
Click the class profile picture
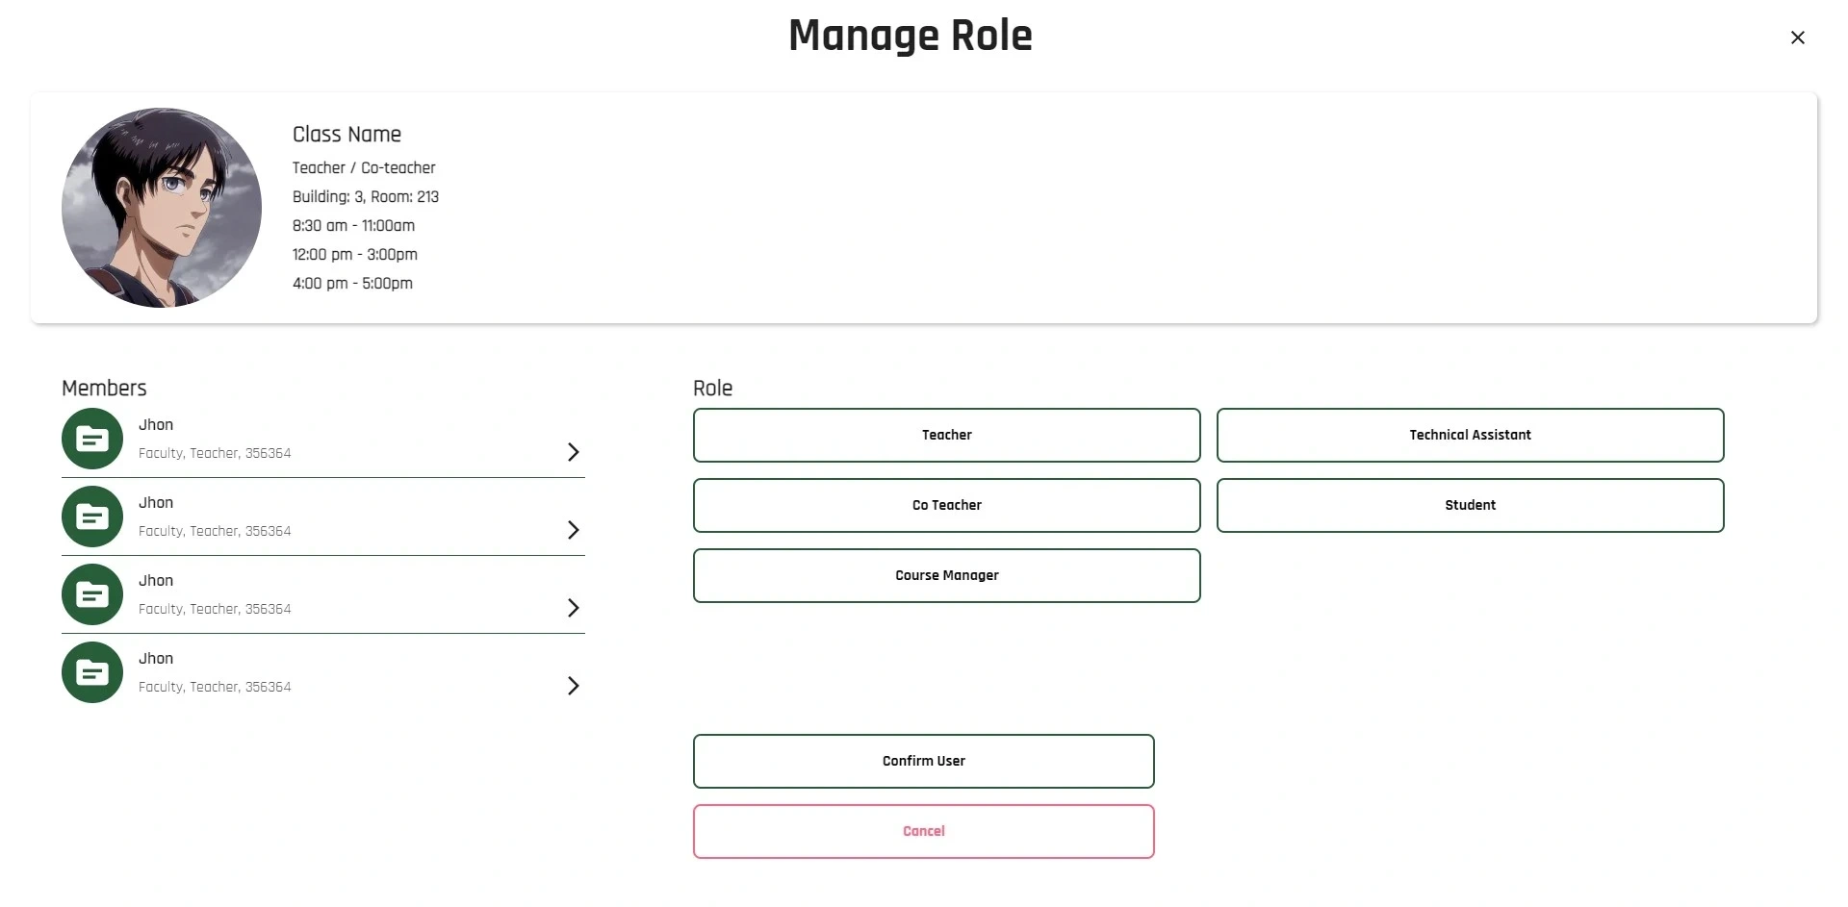pos(162,208)
